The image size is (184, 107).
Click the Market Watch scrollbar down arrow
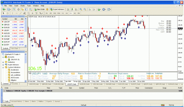click(26, 46)
